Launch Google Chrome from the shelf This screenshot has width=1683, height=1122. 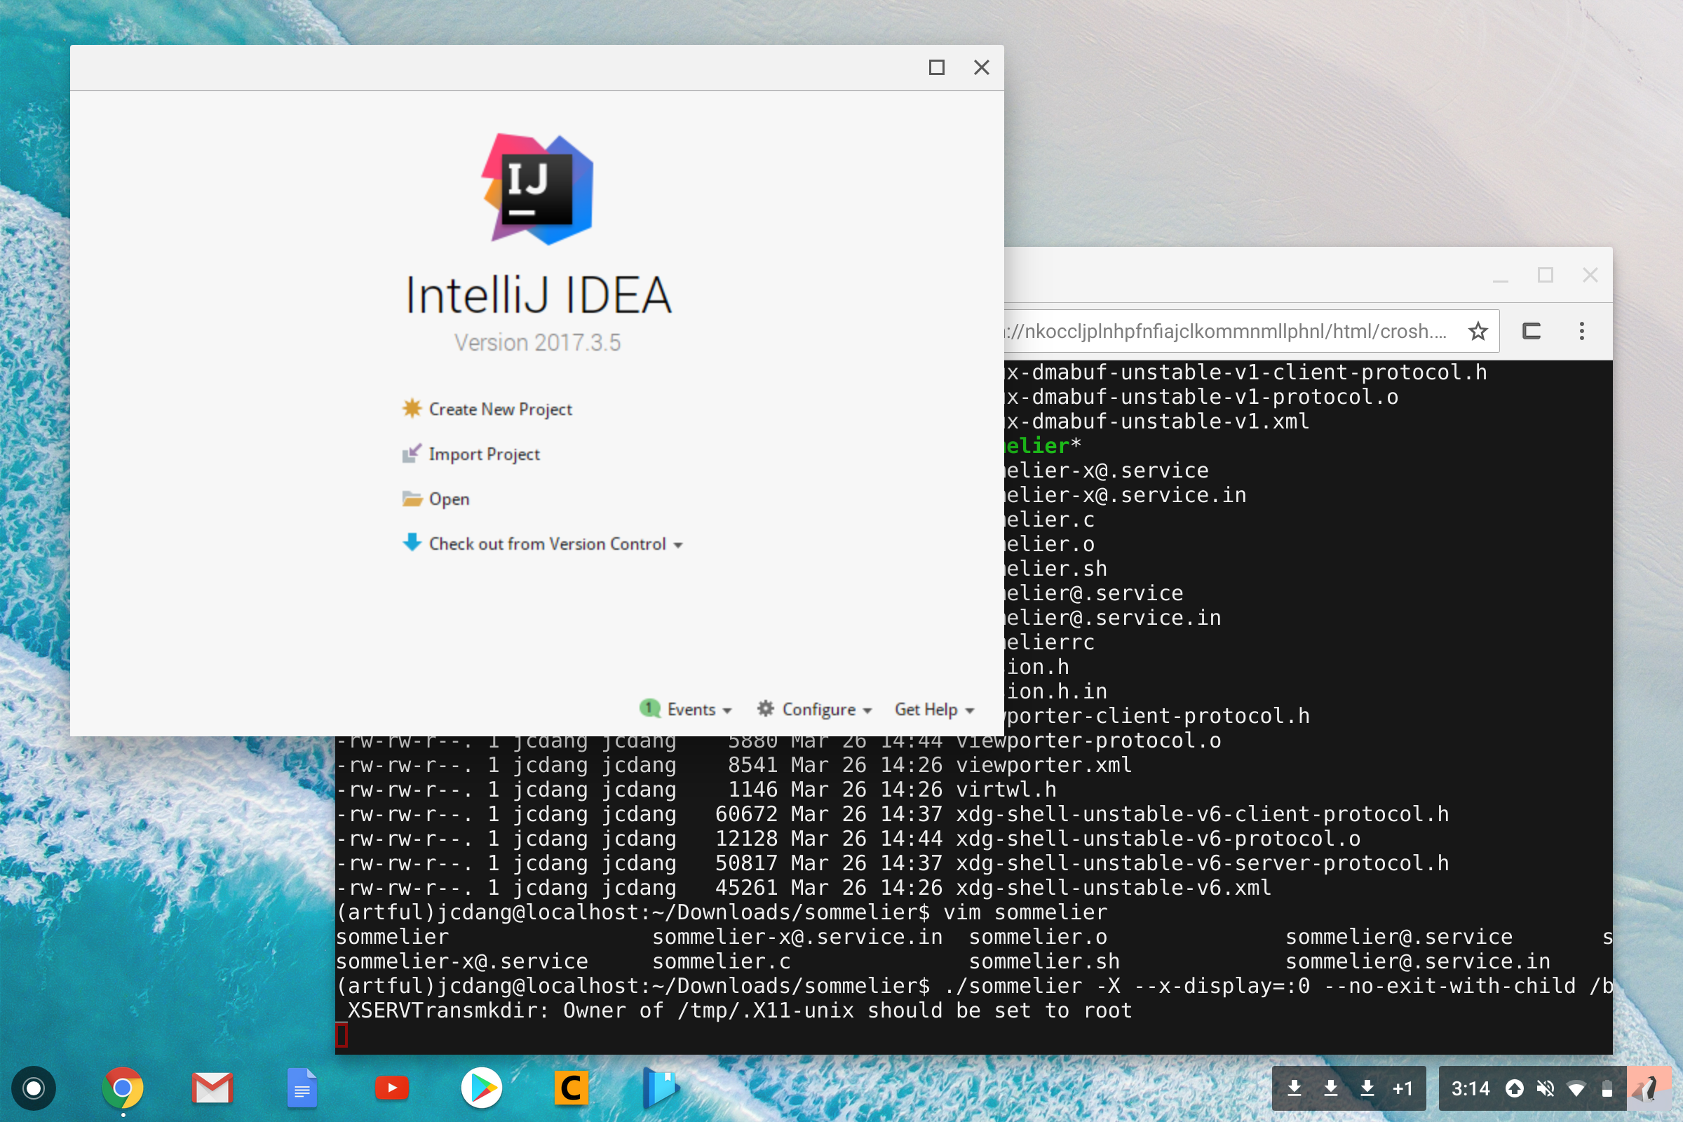coord(122,1088)
